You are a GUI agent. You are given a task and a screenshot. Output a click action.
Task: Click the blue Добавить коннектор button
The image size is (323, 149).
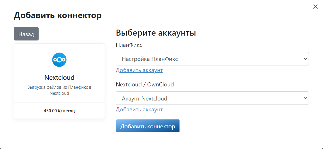tap(148, 126)
